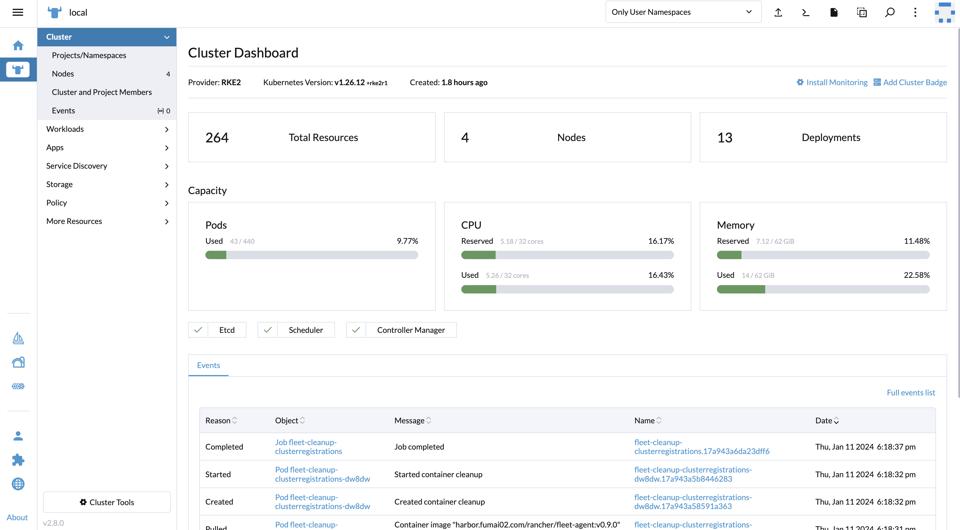
Task: Open Projects/Namespaces in sidebar
Action: 89,55
